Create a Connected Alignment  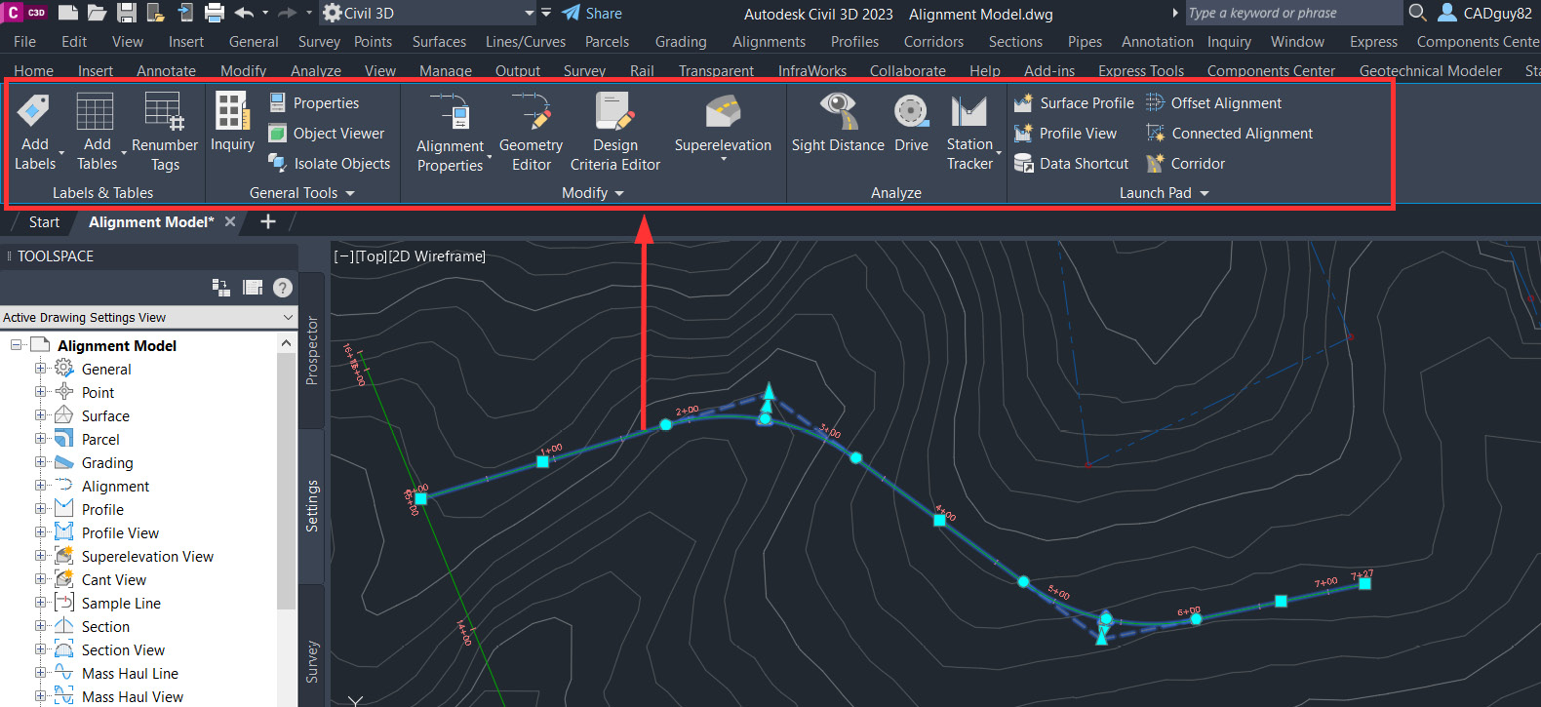point(1229,134)
